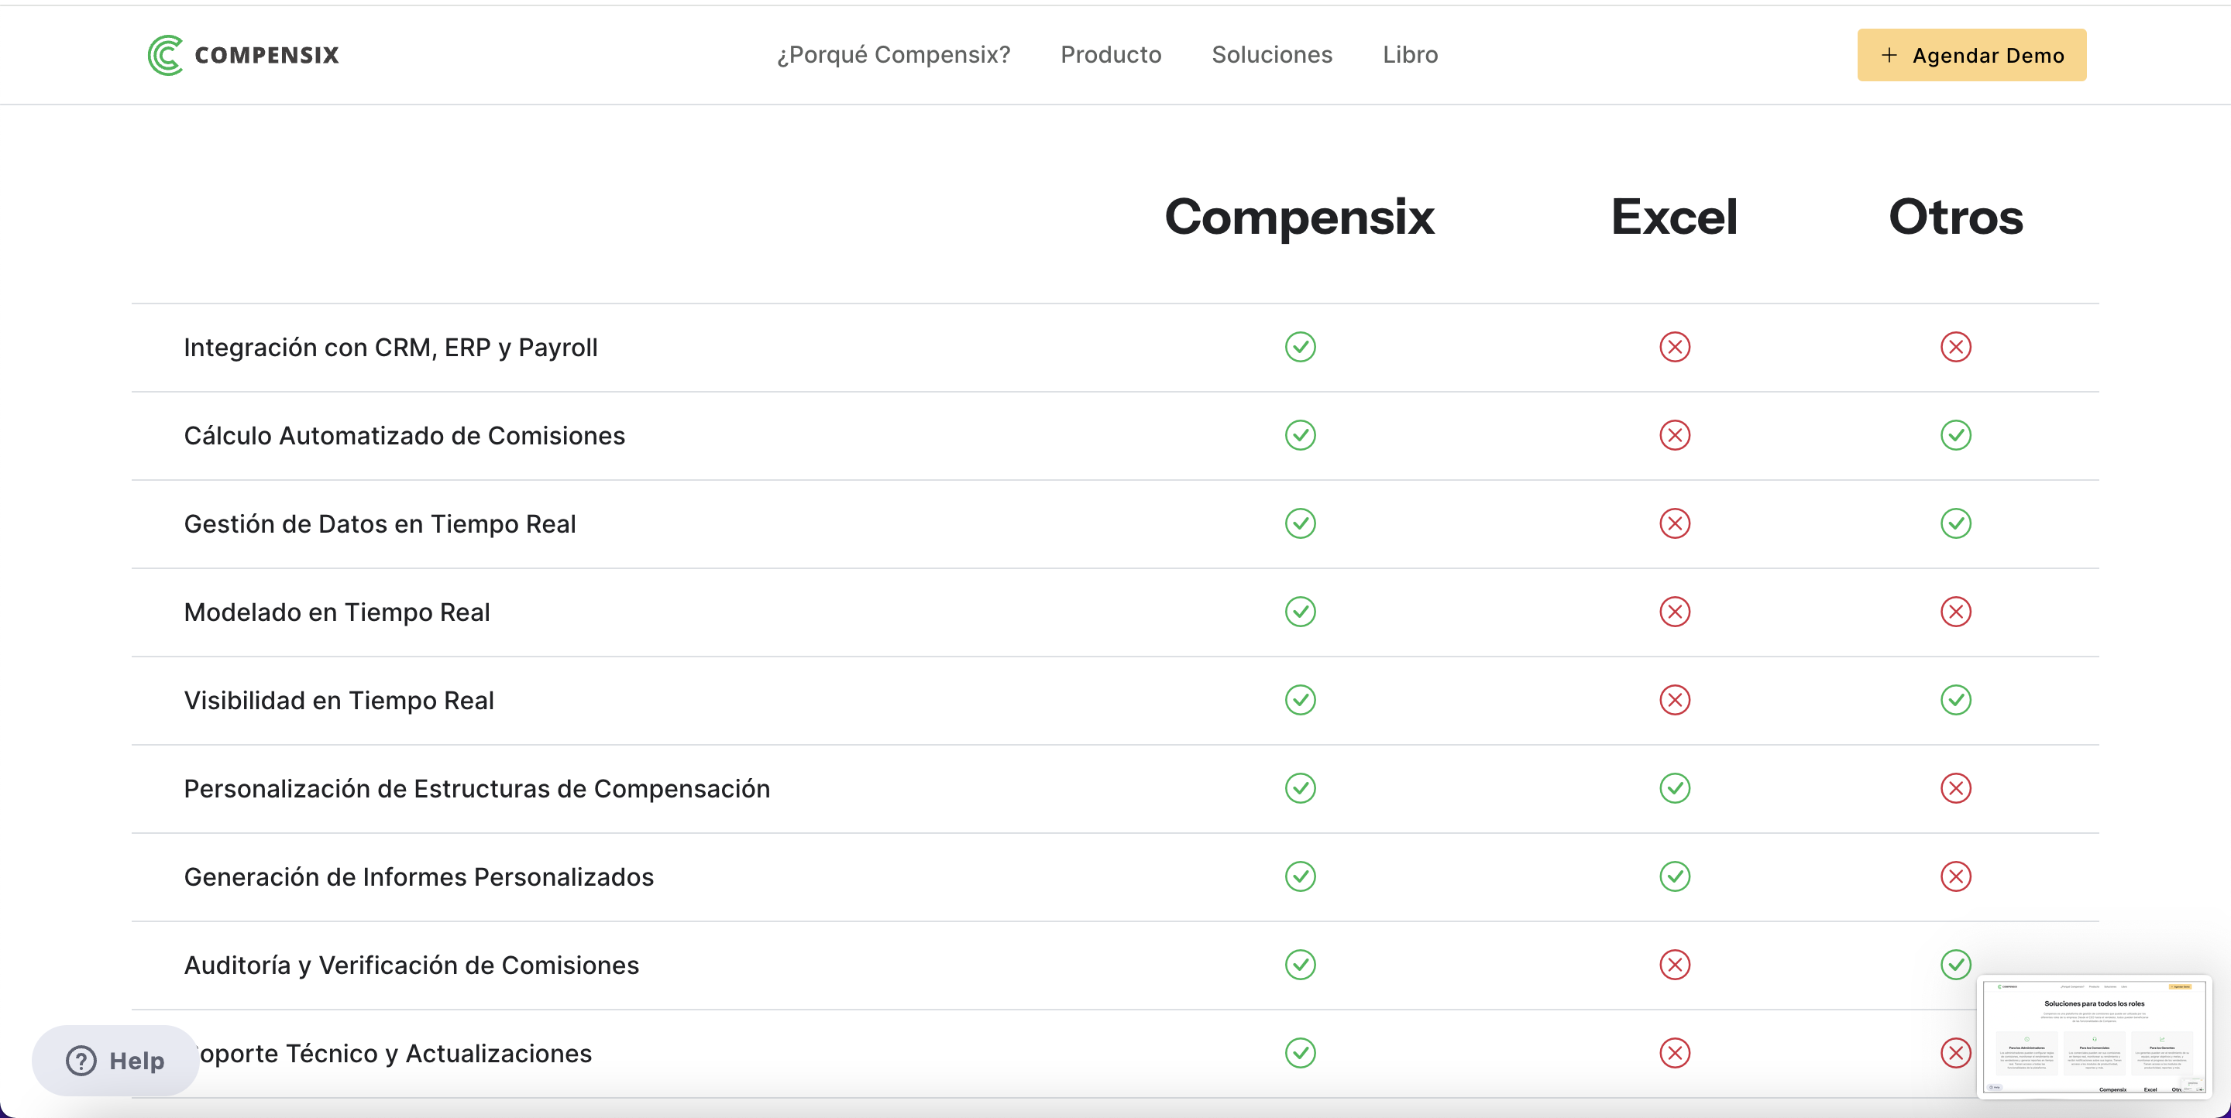Click Compensix check for Personalización de Estructuras

tap(1300, 788)
